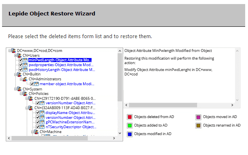This screenshot has height=155, width=248.
Task: Toggle checkbox for versionNumber under CN={324AB009
Action: click(x=38, y=118)
